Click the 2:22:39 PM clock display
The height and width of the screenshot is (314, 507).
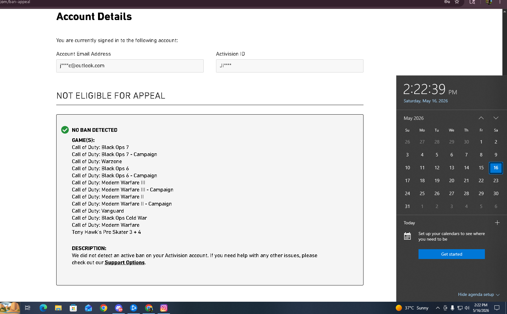click(430, 89)
